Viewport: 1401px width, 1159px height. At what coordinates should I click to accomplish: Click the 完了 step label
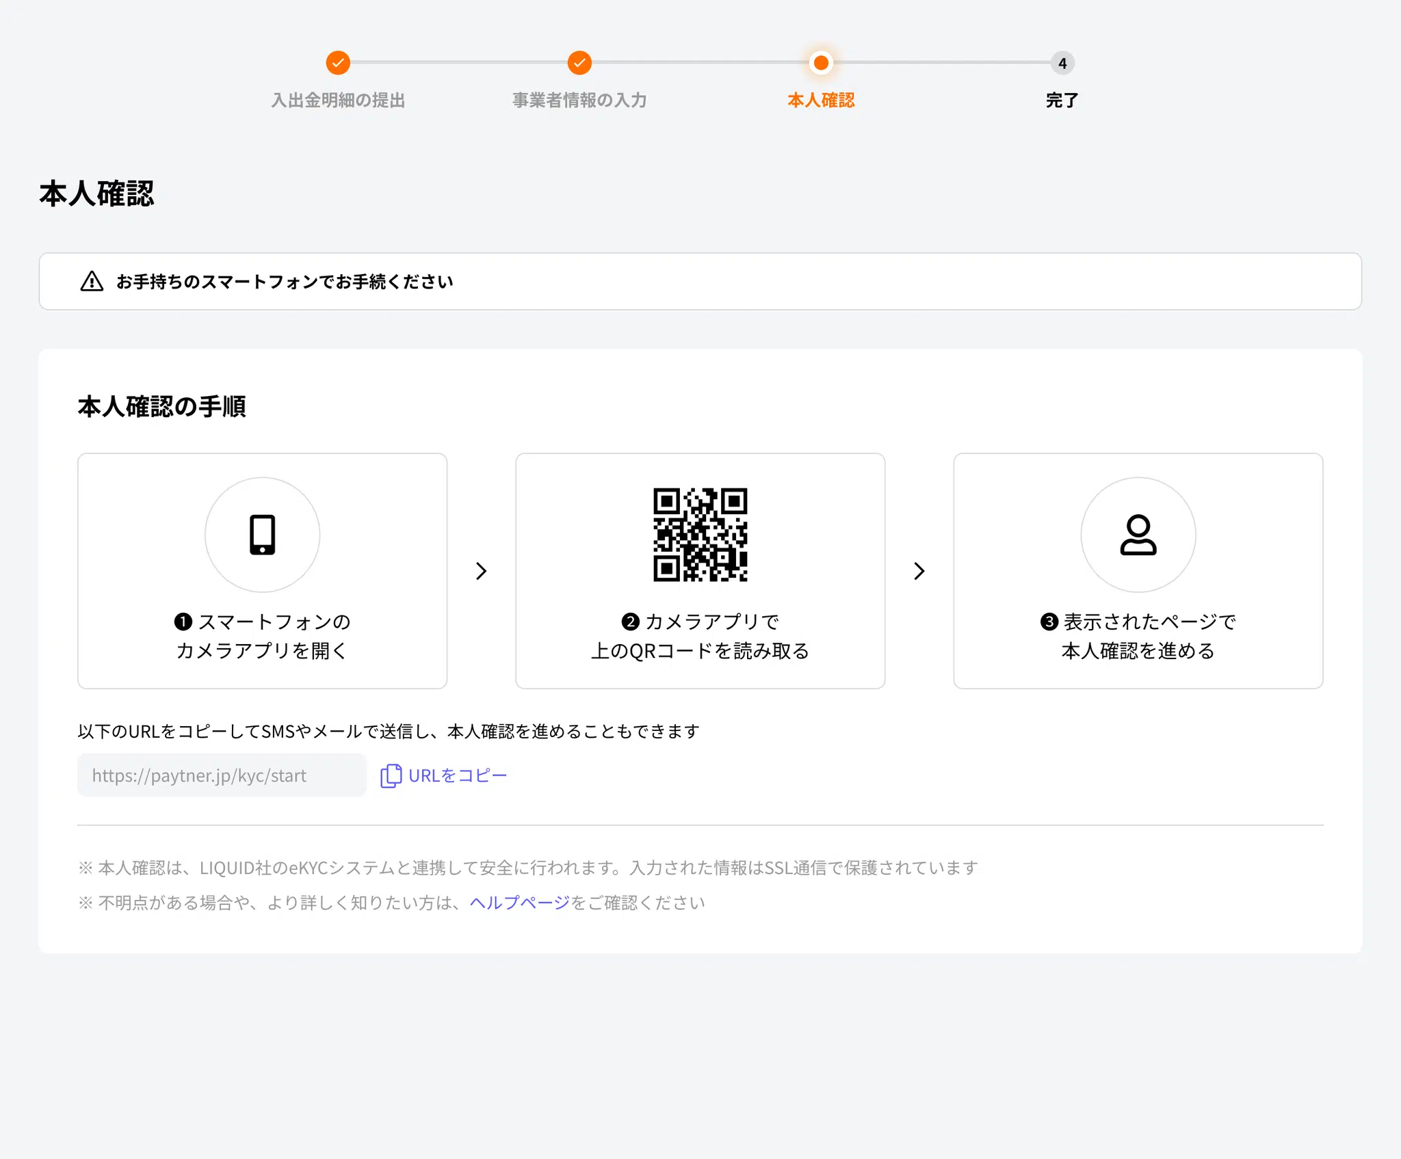click(1062, 101)
